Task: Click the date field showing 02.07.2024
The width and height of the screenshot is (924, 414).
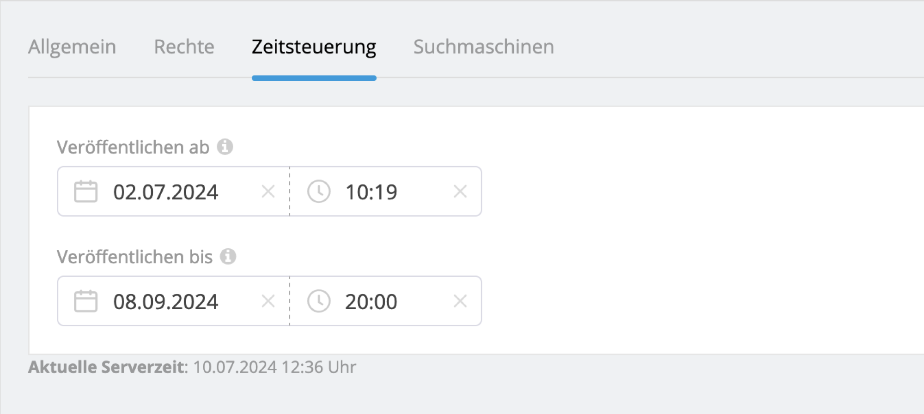Action: (x=166, y=192)
